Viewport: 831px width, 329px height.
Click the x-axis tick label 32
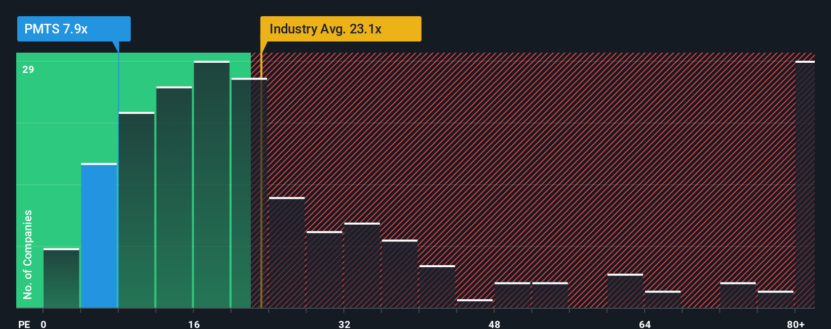(345, 324)
